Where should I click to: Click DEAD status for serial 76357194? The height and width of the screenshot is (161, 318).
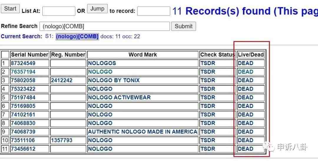pos(245,72)
